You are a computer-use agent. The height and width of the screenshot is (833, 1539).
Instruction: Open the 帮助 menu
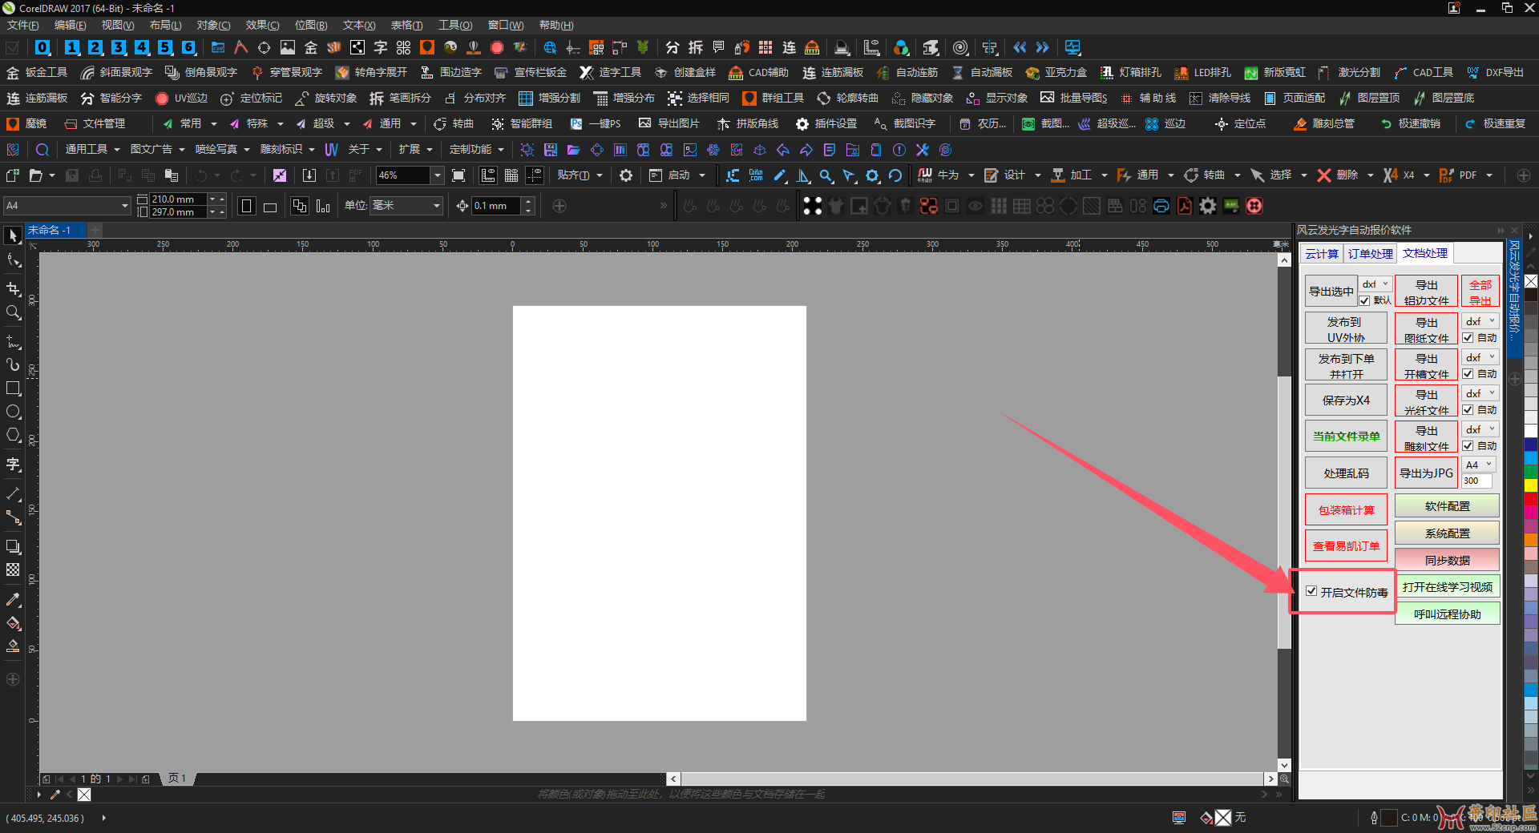[555, 26]
